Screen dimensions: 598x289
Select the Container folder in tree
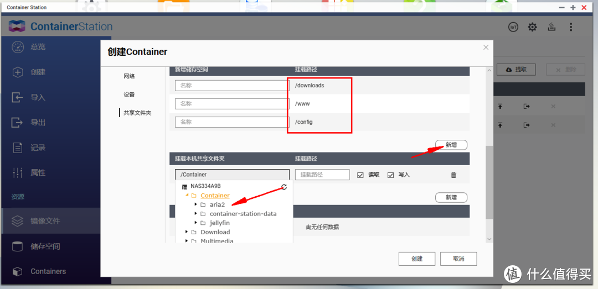pos(215,195)
